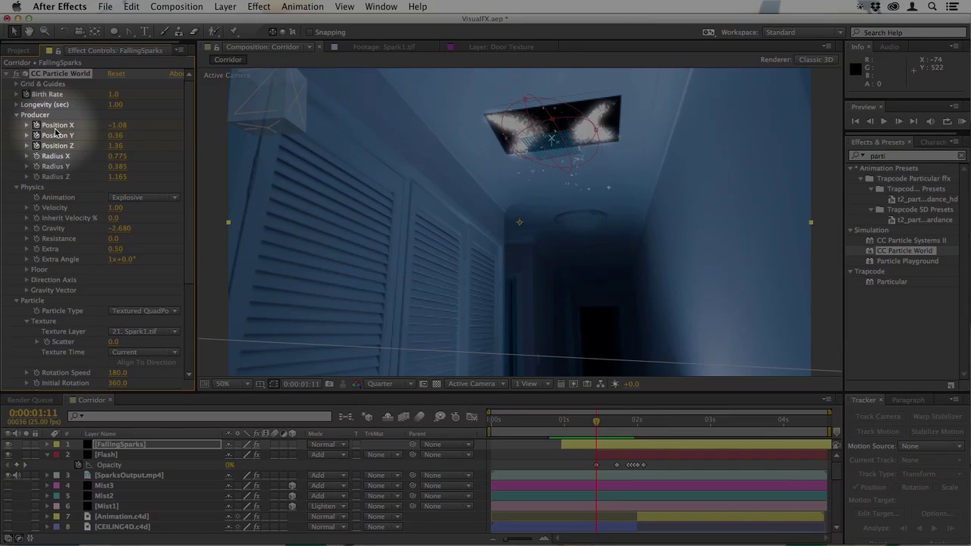The width and height of the screenshot is (971, 546).
Task: Click the timeline layer search field
Action: 200,416
